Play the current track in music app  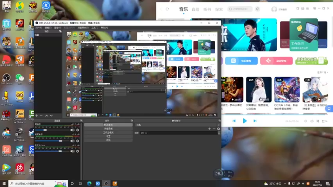click(245, 121)
